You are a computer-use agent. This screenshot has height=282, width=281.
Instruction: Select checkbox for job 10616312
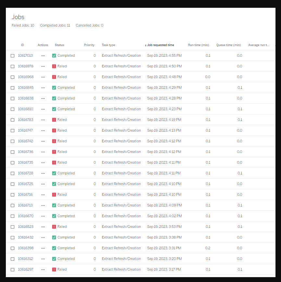point(12,259)
